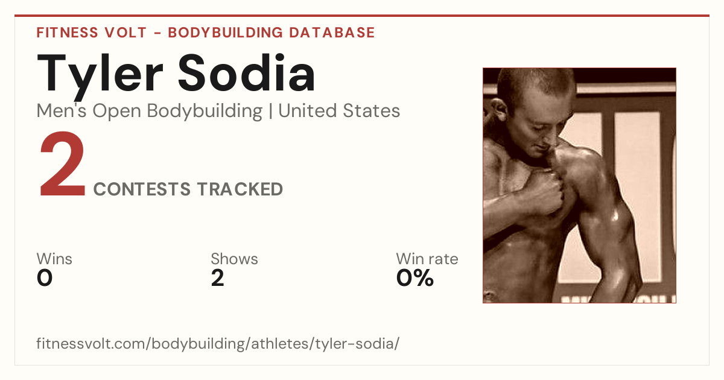Click the large red number 2

tap(63, 166)
